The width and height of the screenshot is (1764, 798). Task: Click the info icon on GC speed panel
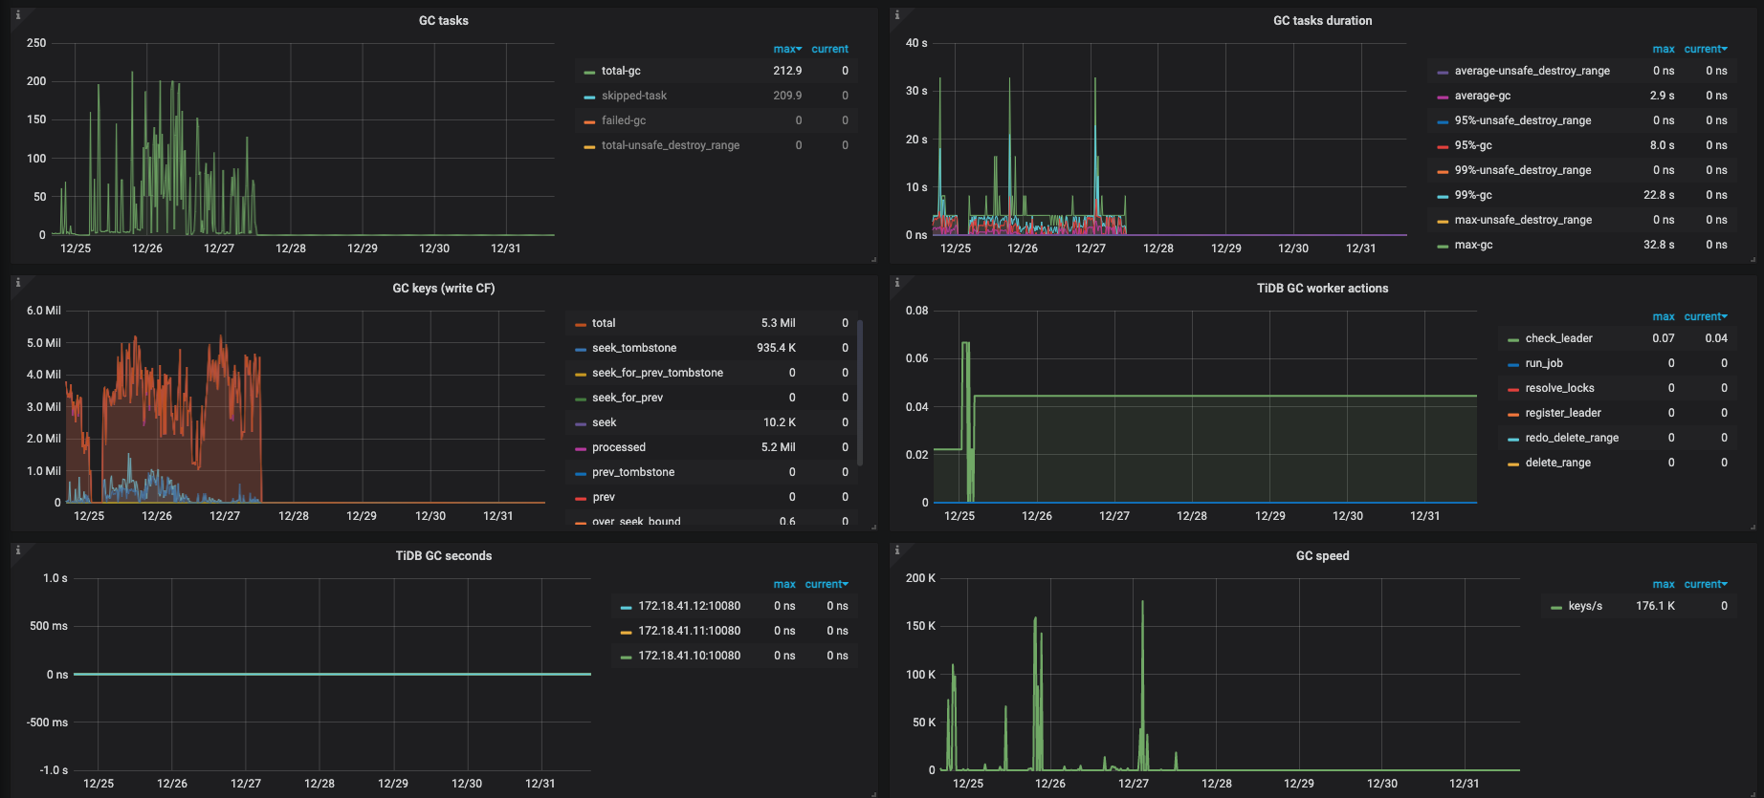tap(896, 550)
